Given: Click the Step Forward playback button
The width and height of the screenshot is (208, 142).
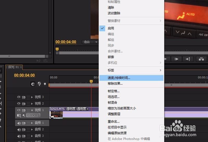Looking at the screenshot, I should [177, 59].
